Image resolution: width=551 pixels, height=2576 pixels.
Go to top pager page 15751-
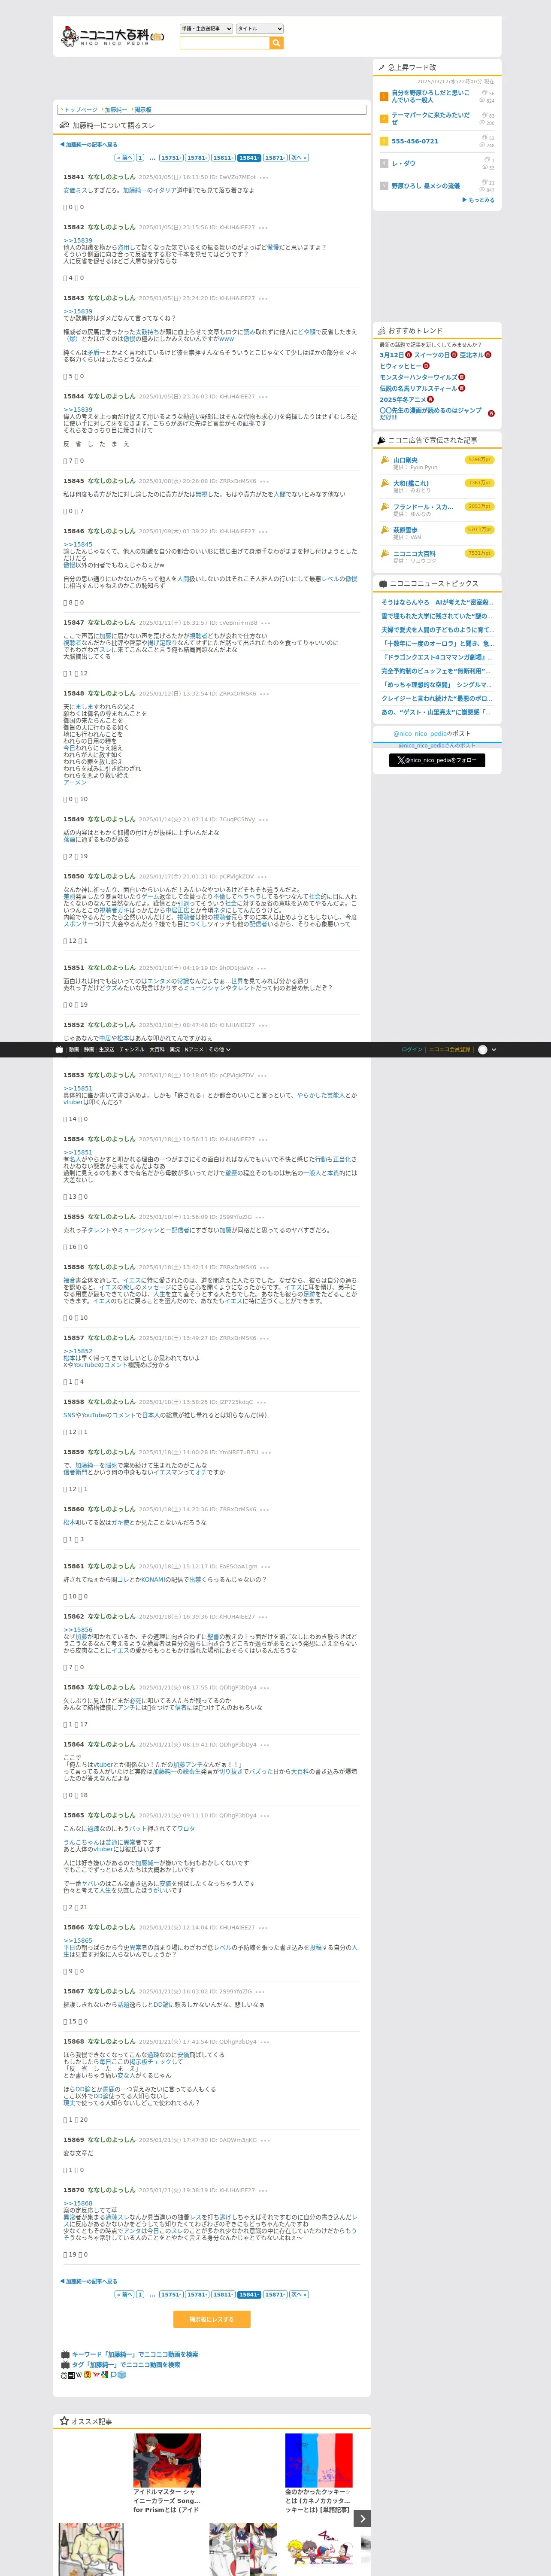pyautogui.click(x=171, y=158)
